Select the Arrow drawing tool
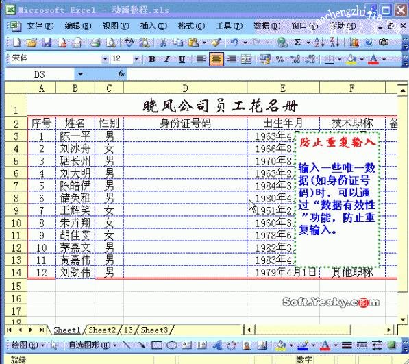Image resolution: width=409 pixels, height=364 pixels. coord(142,345)
